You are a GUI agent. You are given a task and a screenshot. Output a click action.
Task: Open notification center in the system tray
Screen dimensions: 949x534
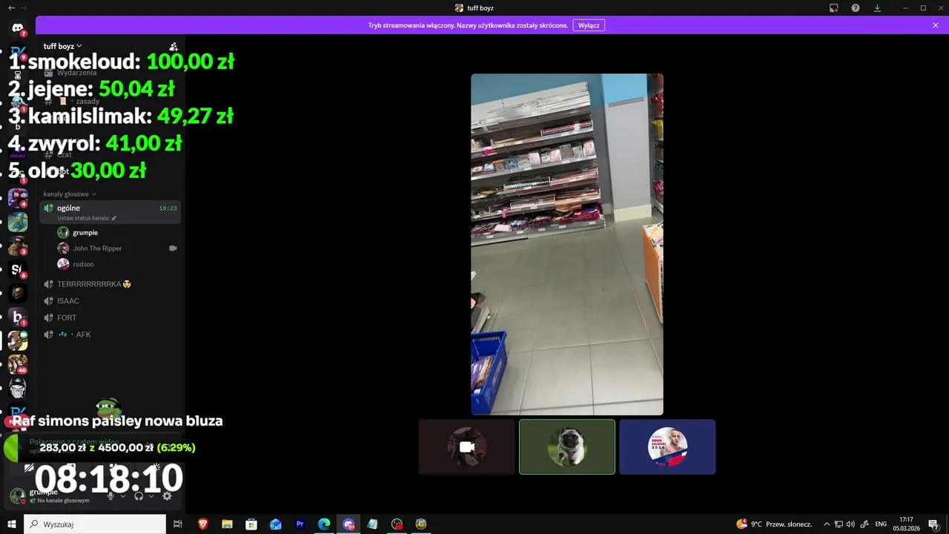coord(933,524)
